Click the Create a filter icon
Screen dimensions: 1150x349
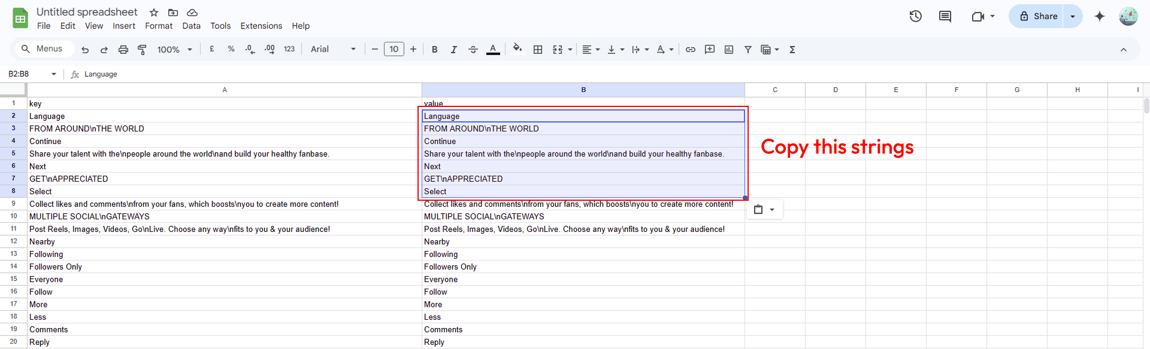(x=748, y=50)
